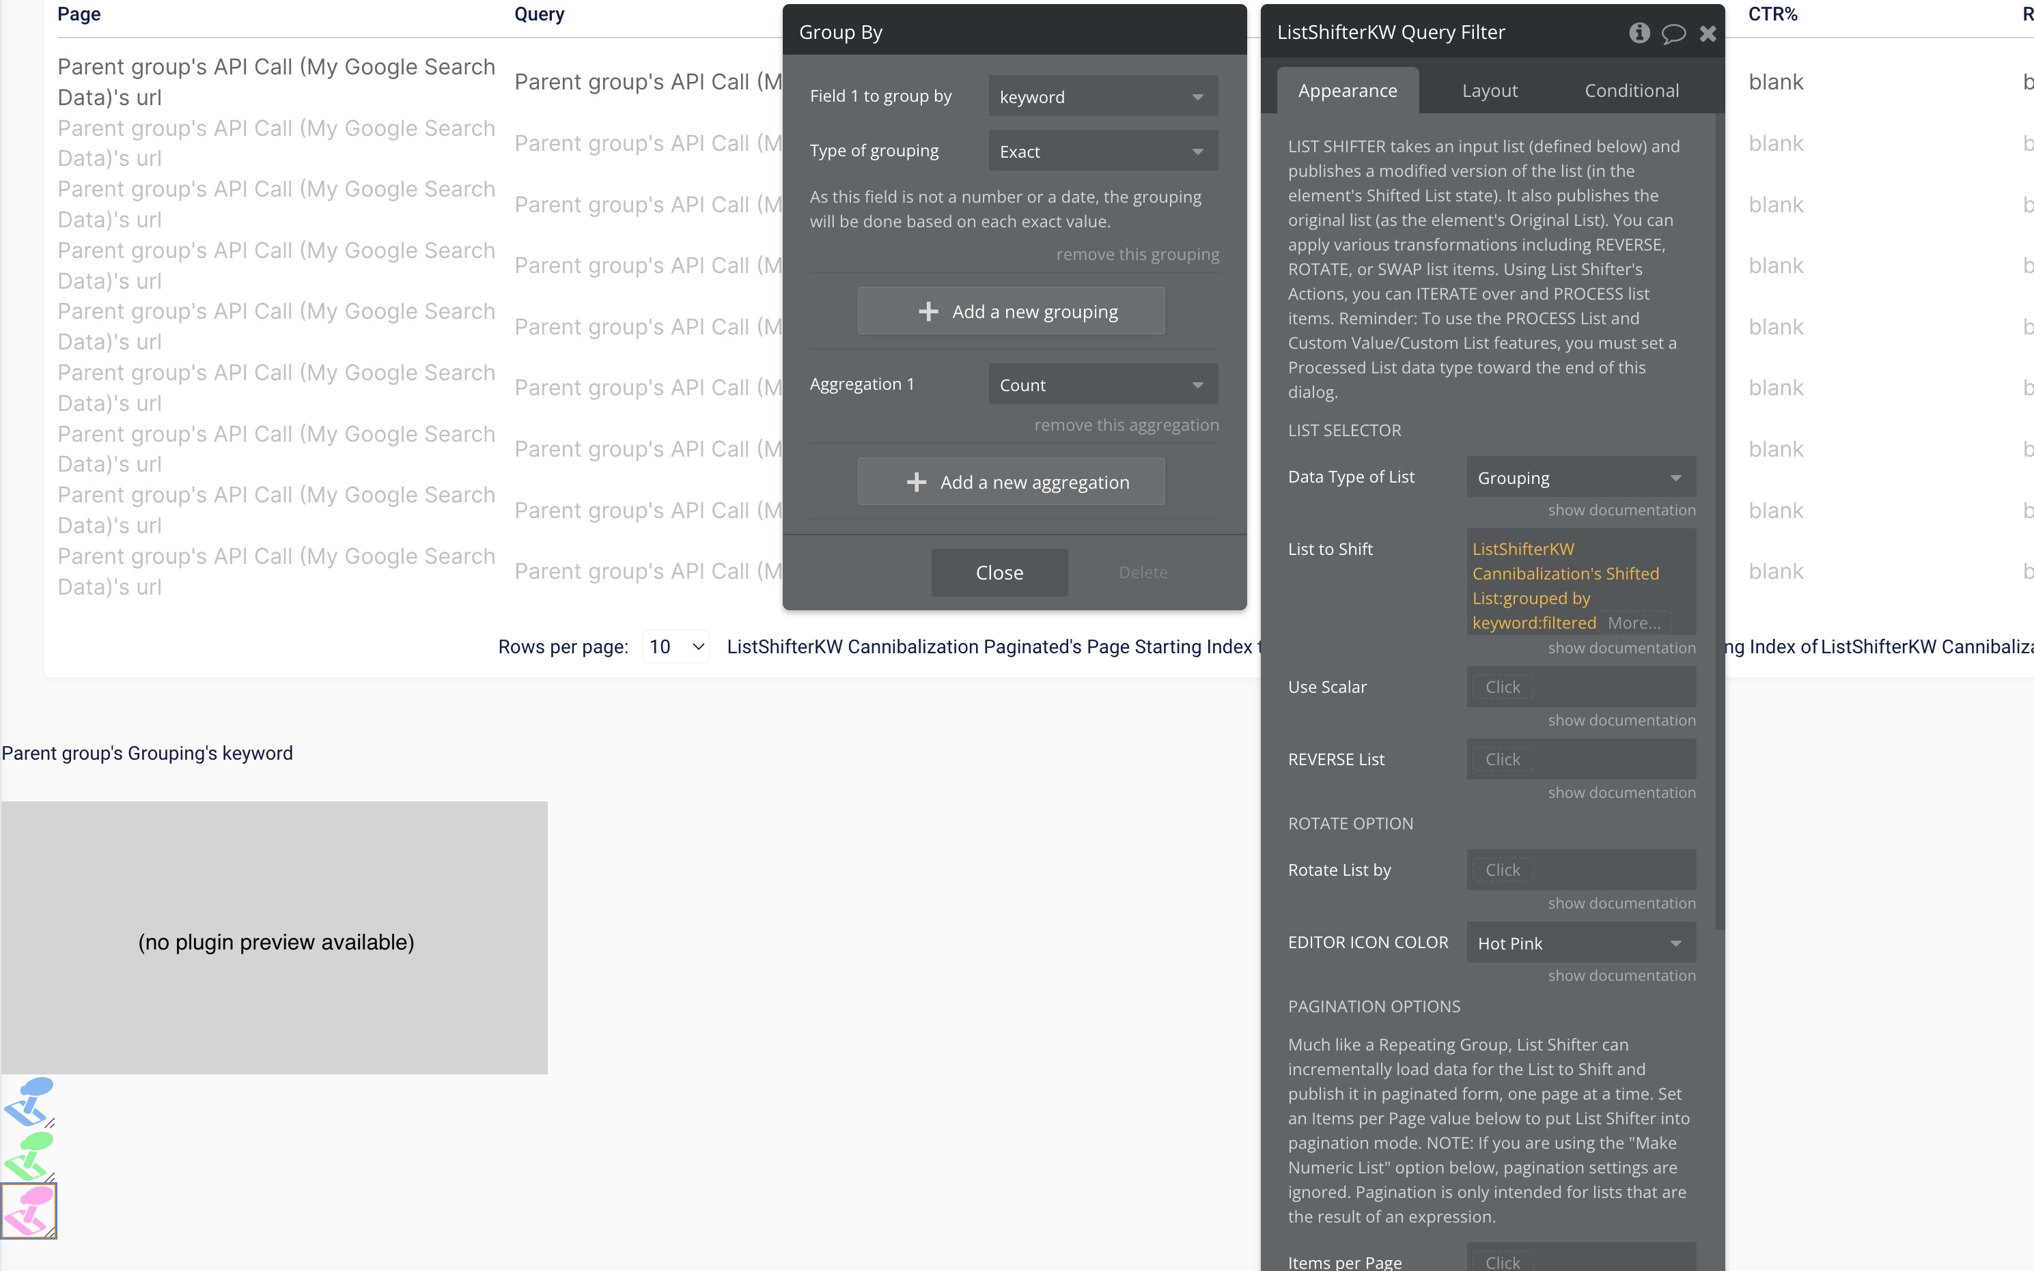Open the comment bubble icon
Image resolution: width=2034 pixels, height=1271 pixels.
(1673, 33)
